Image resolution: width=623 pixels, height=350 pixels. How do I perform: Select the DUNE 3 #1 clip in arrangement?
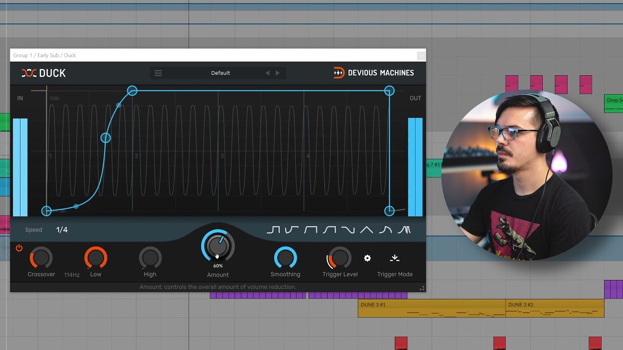point(432,309)
